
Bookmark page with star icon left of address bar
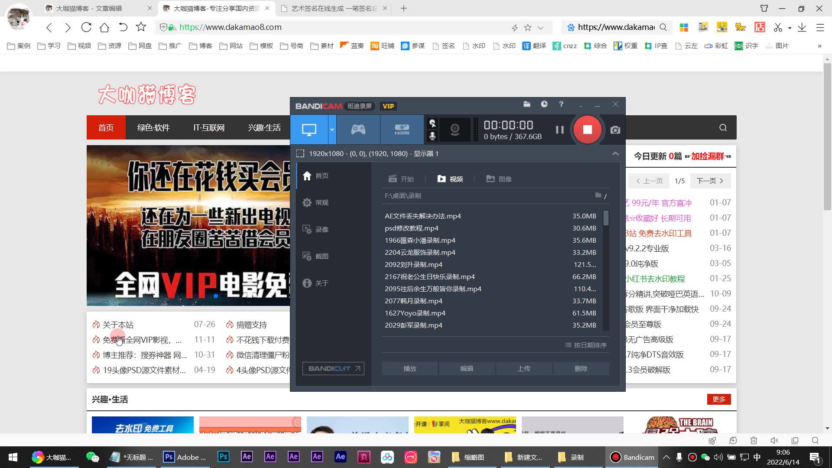[141, 27]
